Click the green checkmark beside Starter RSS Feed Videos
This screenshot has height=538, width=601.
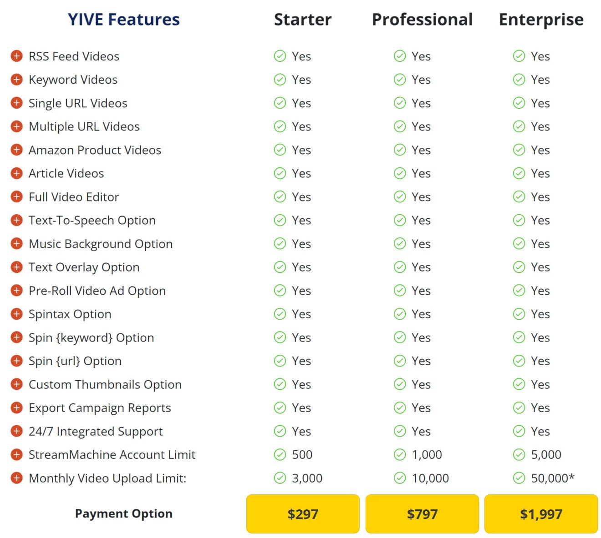coord(280,56)
